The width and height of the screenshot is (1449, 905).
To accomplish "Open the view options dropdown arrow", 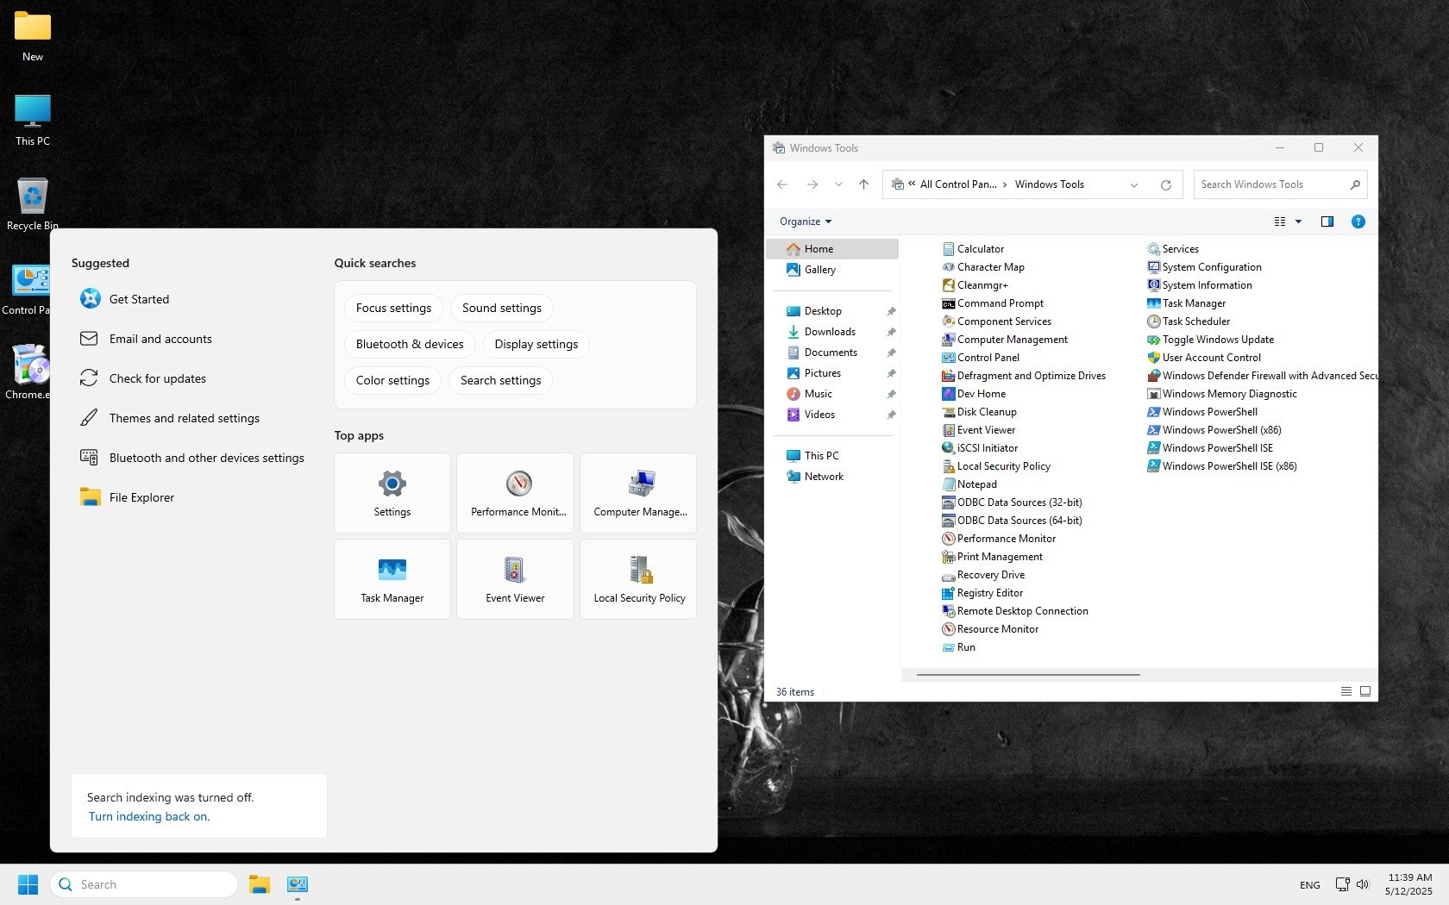I will coord(1298,222).
